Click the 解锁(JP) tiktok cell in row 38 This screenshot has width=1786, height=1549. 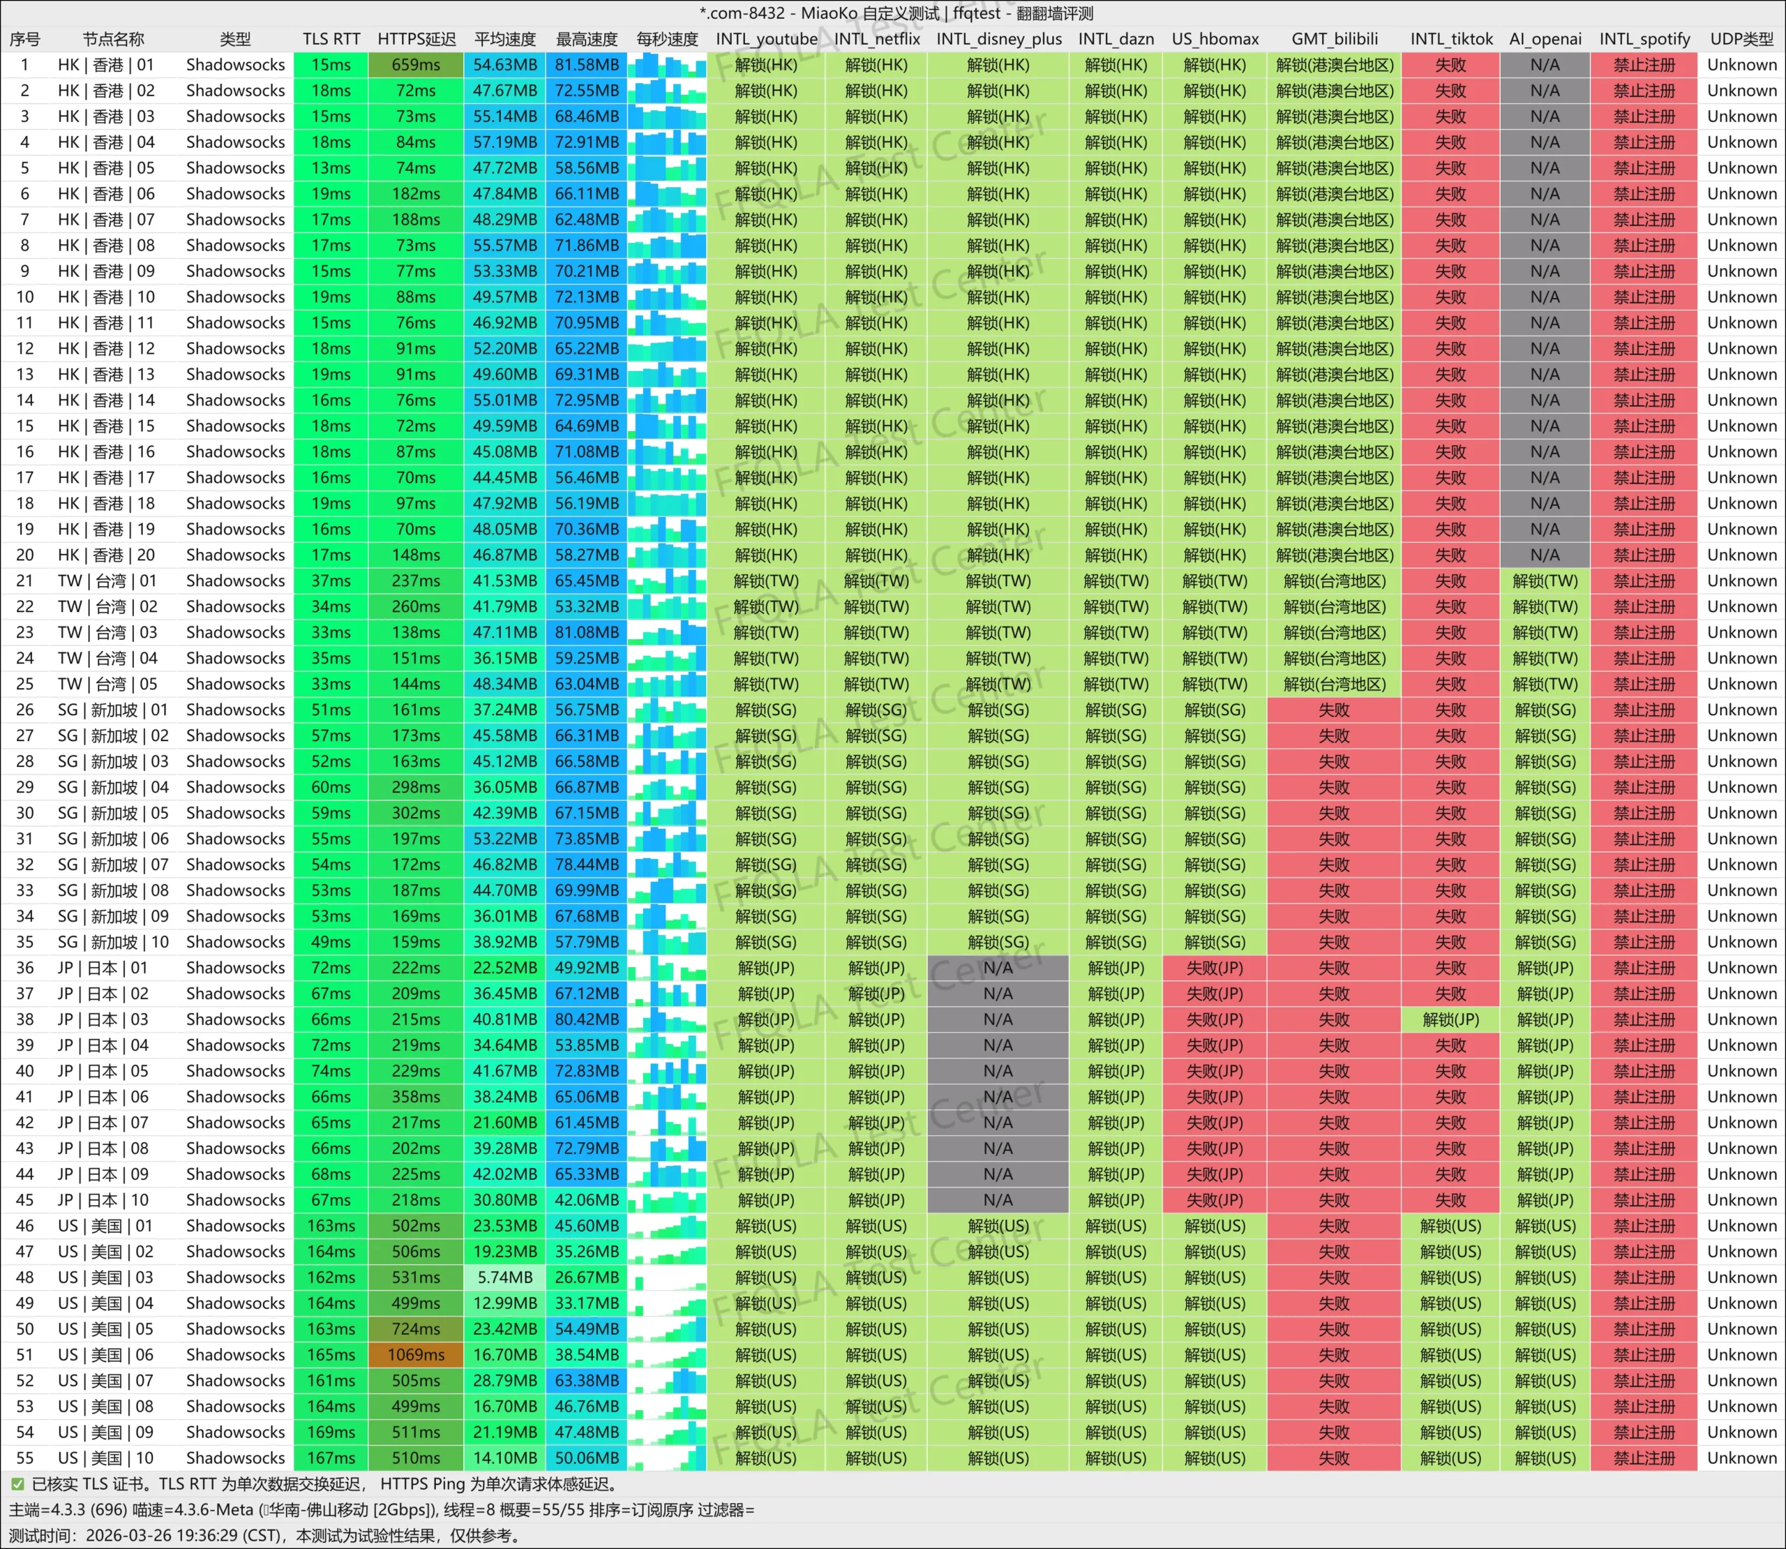(x=1450, y=1019)
